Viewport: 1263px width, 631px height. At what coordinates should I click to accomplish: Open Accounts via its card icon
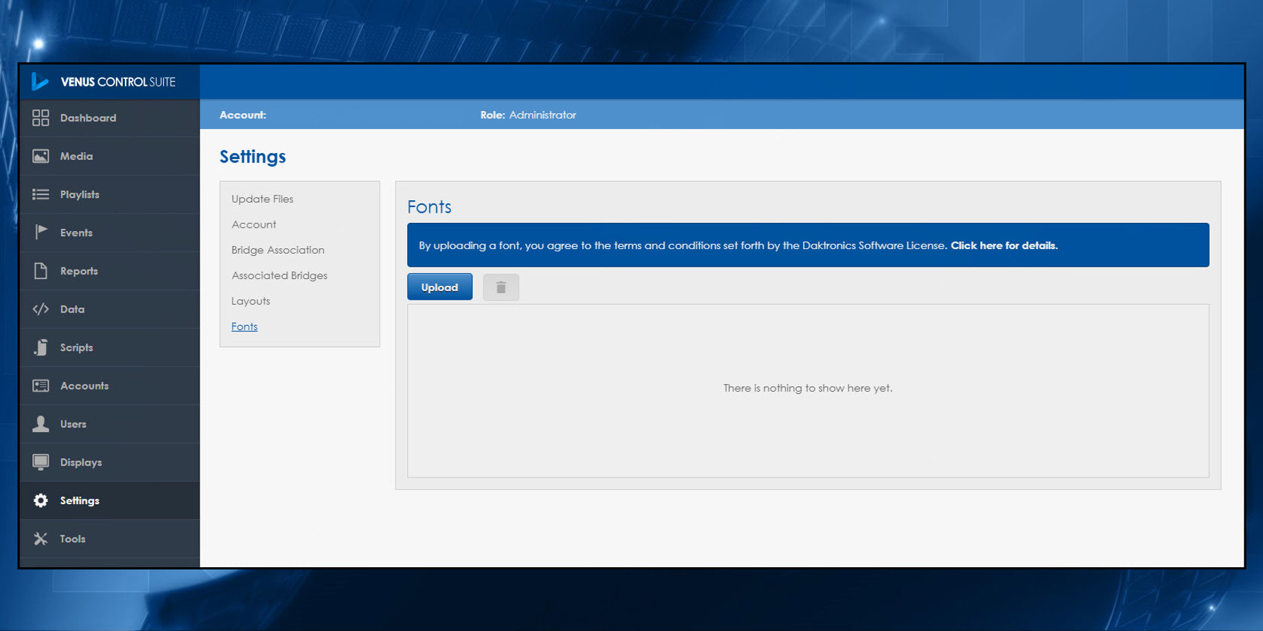tap(40, 385)
